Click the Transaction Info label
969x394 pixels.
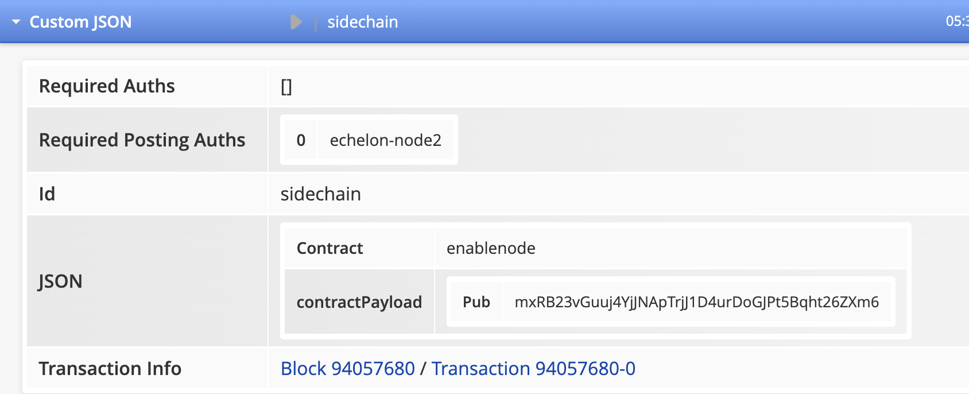click(110, 368)
